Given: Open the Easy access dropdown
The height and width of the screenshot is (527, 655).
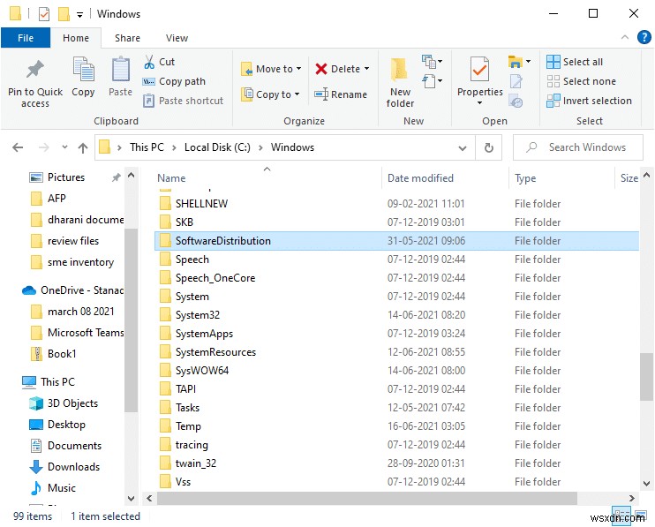Looking at the screenshot, I should (432, 80).
